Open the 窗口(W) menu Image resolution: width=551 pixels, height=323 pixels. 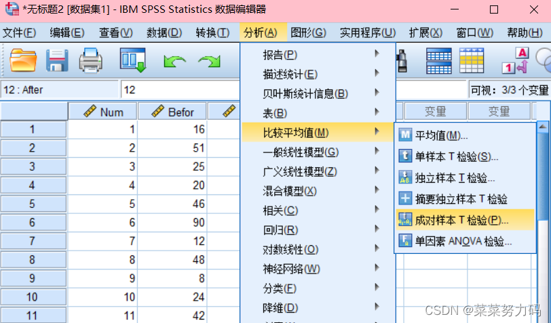tap(475, 33)
